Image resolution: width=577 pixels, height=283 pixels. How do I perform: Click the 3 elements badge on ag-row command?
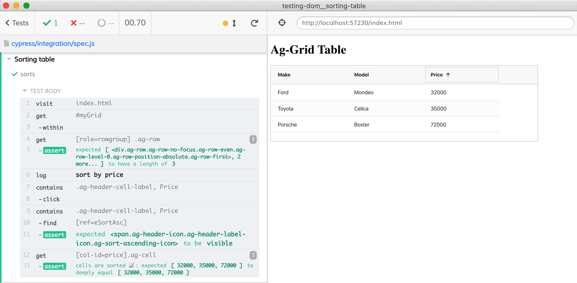pos(253,139)
